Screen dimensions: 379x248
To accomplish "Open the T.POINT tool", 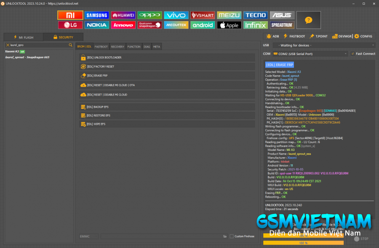I will 318,36.
